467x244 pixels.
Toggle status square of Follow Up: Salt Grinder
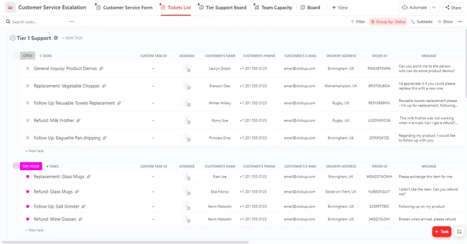(x=28, y=206)
